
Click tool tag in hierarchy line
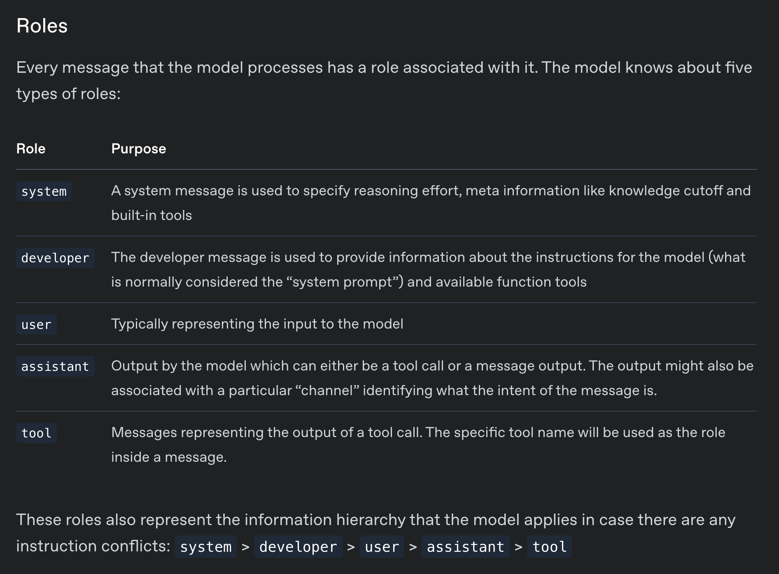coord(550,547)
